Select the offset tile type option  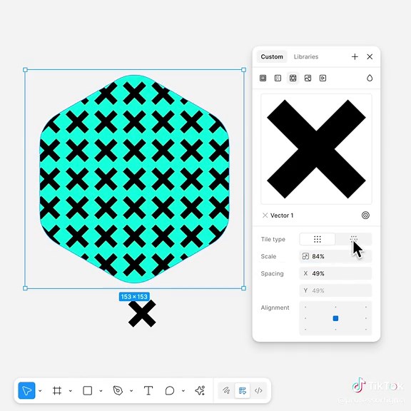tap(354, 239)
